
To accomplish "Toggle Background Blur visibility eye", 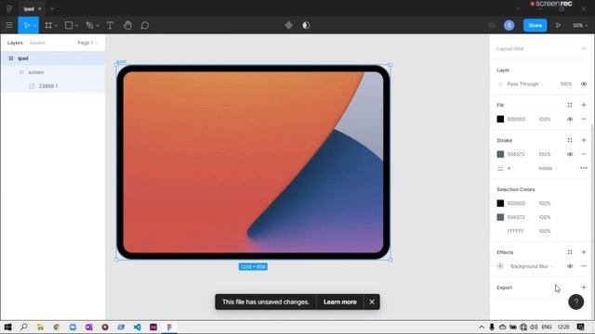I will pos(570,266).
